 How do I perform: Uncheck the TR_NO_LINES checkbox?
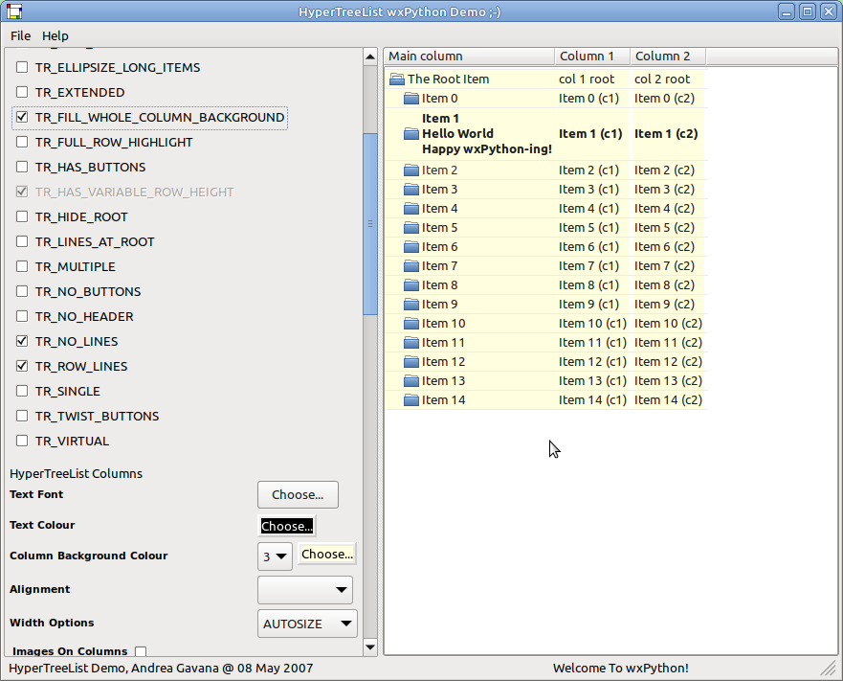tap(22, 341)
